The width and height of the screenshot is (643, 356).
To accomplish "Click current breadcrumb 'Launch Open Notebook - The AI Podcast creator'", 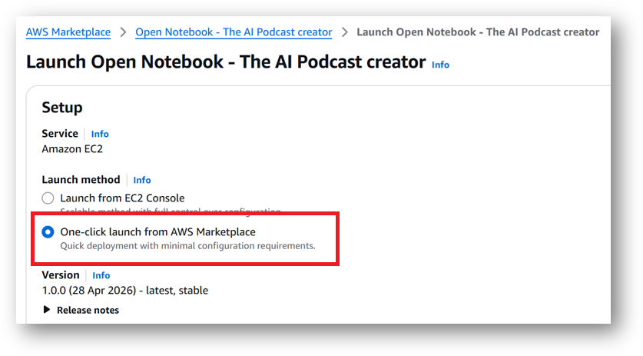I will click(x=478, y=32).
